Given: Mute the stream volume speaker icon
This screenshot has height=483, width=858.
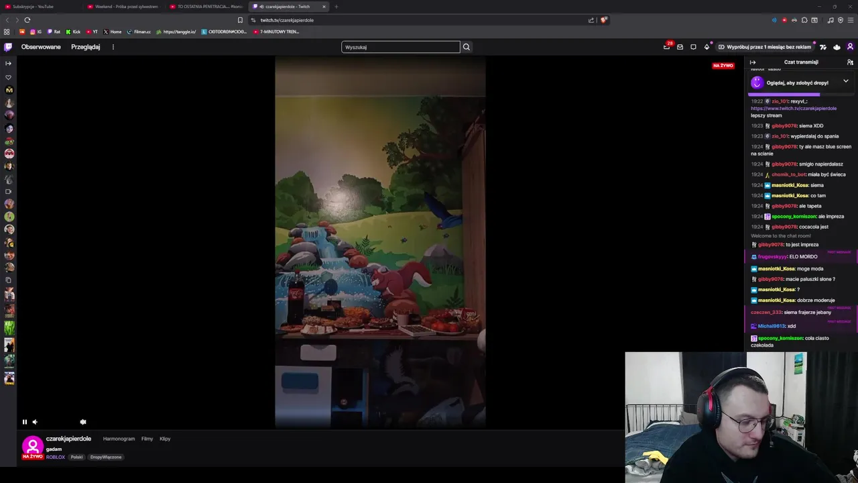Looking at the screenshot, I should 35,422.
